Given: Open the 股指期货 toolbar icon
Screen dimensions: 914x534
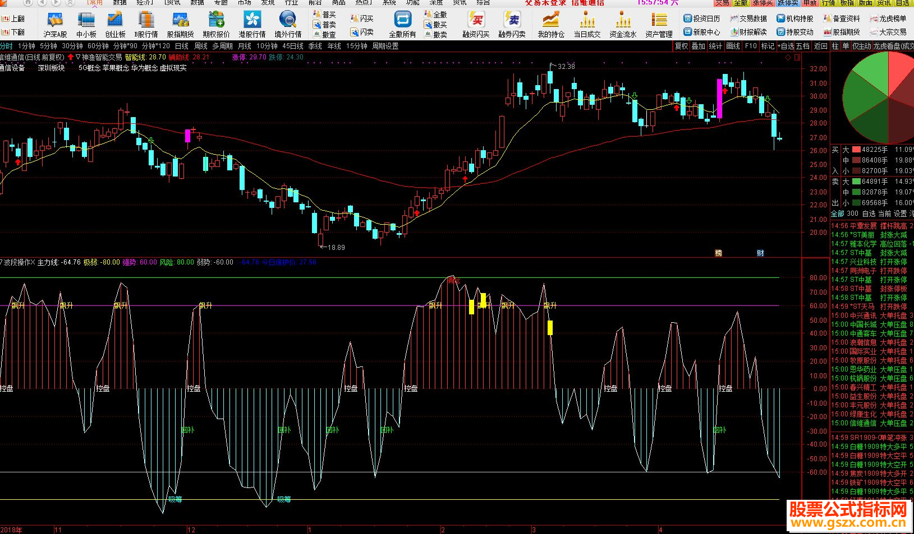Looking at the screenshot, I should click(181, 25).
